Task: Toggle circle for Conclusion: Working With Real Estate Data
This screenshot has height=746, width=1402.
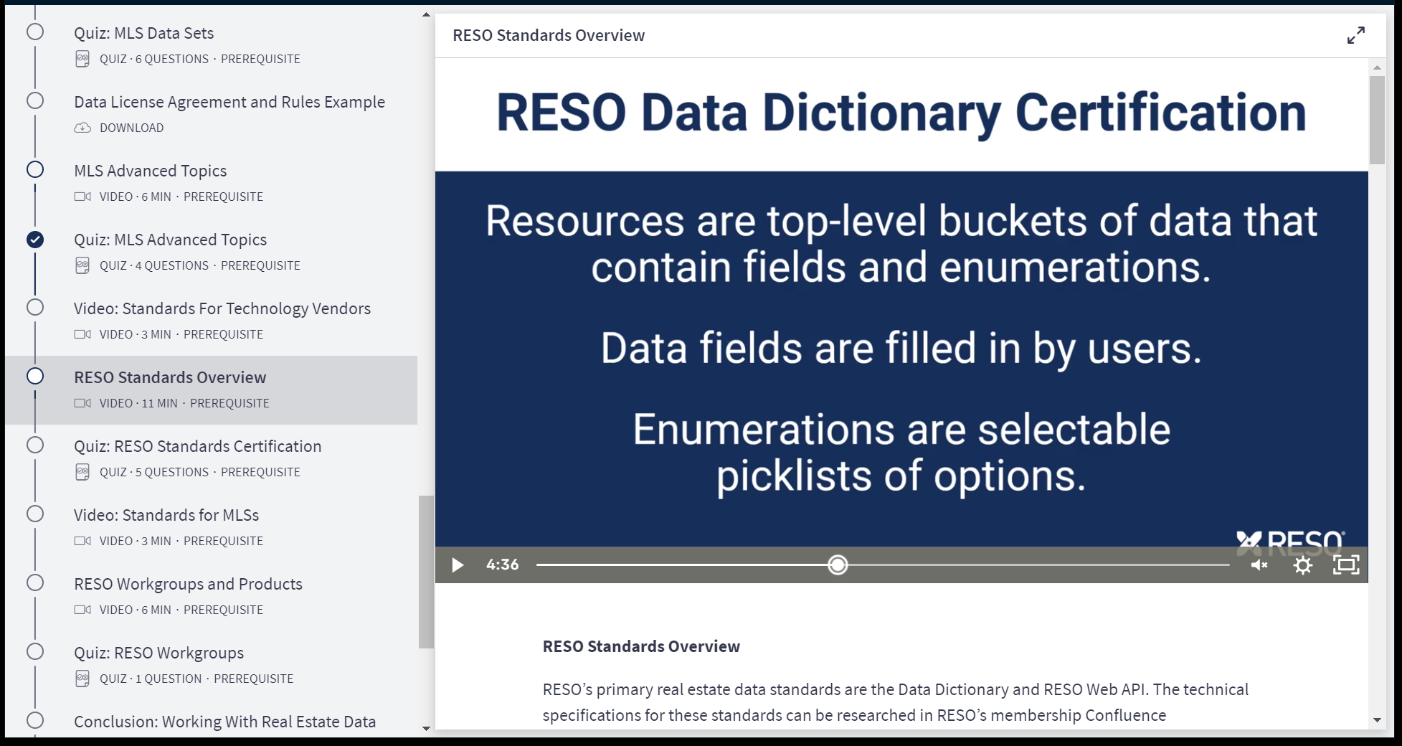Action: [x=35, y=721]
